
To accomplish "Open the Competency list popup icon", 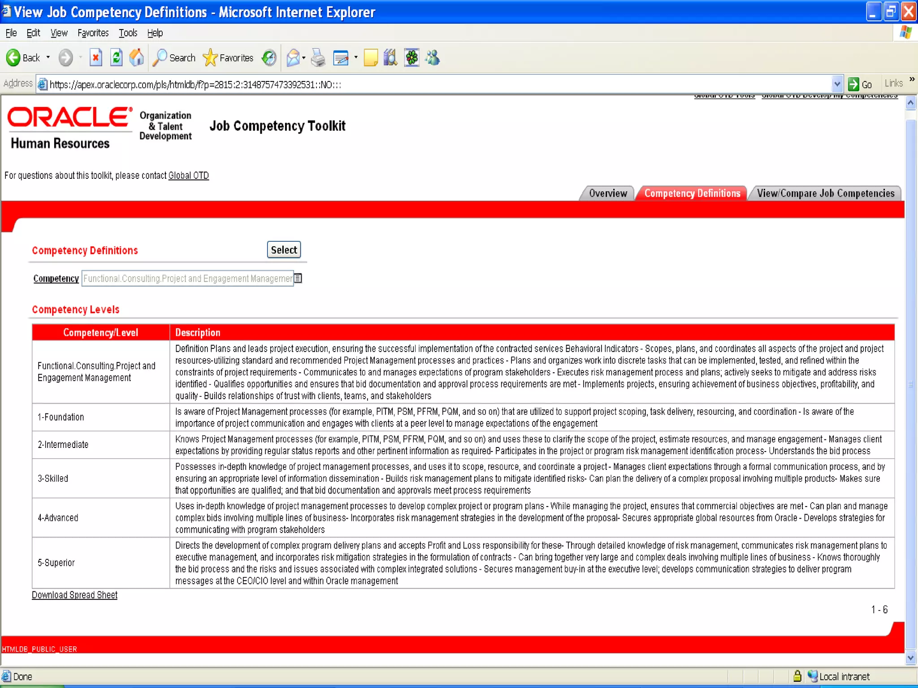I will pyautogui.click(x=298, y=278).
